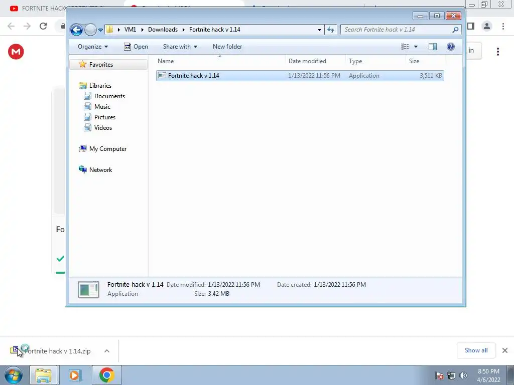This screenshot has height=385, width=514.
Task: Click the application icon in file row
Action: click(x=162, y=76)
